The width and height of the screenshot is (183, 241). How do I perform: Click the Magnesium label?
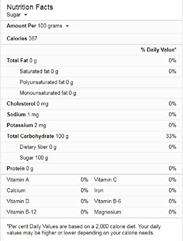click(107, 212)
